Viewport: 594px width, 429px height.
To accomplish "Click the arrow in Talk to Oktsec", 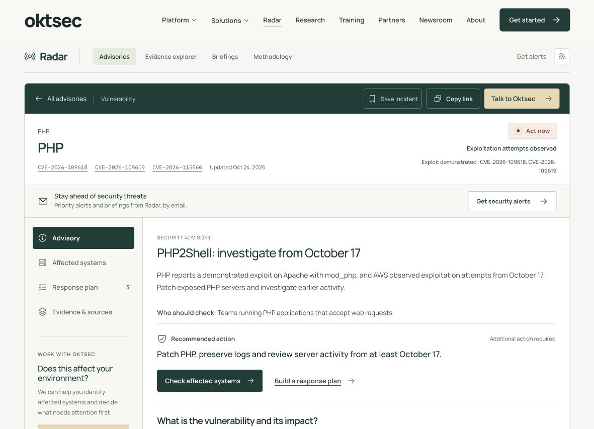I will [548, 99].
